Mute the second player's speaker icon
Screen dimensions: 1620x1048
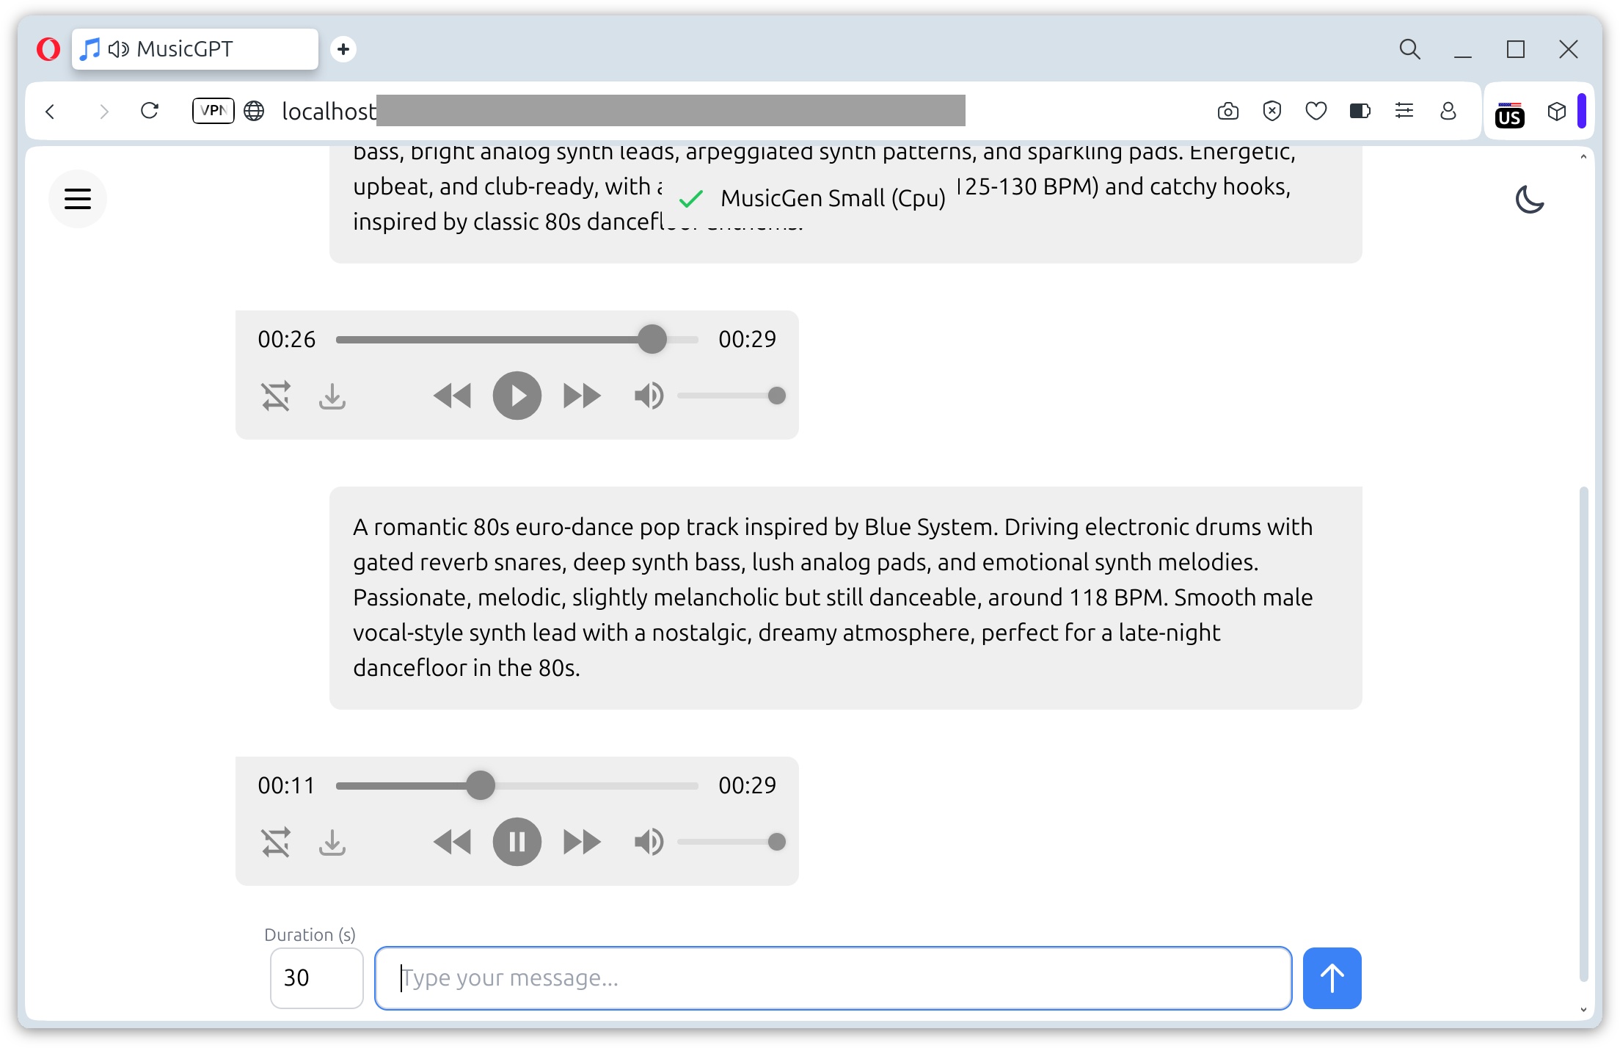(x=649, y=843)
